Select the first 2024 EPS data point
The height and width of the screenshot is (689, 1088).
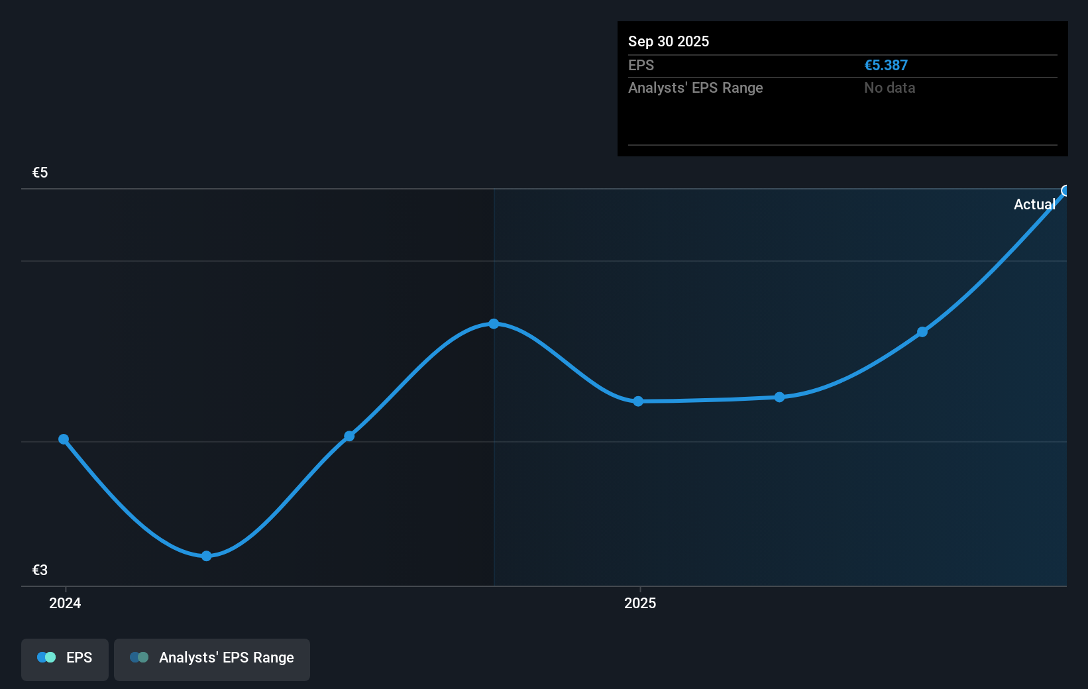click(63, 439)
